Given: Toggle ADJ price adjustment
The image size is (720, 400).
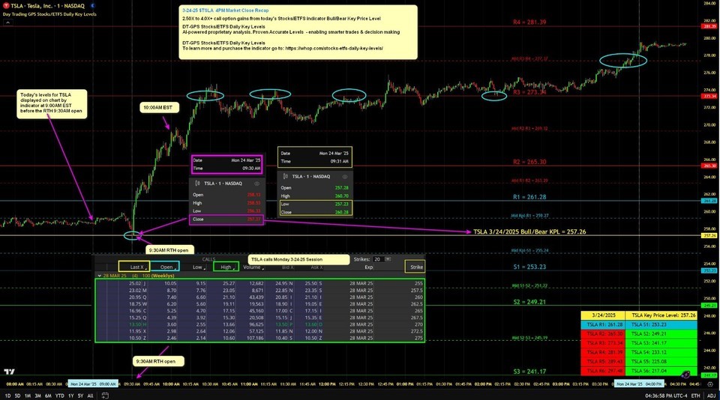Looking at the screenshot, I should pyautogui.click(x=711, y=396).
